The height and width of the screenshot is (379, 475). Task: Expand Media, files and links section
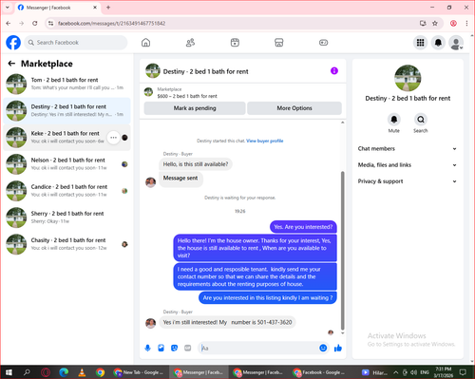408,165
